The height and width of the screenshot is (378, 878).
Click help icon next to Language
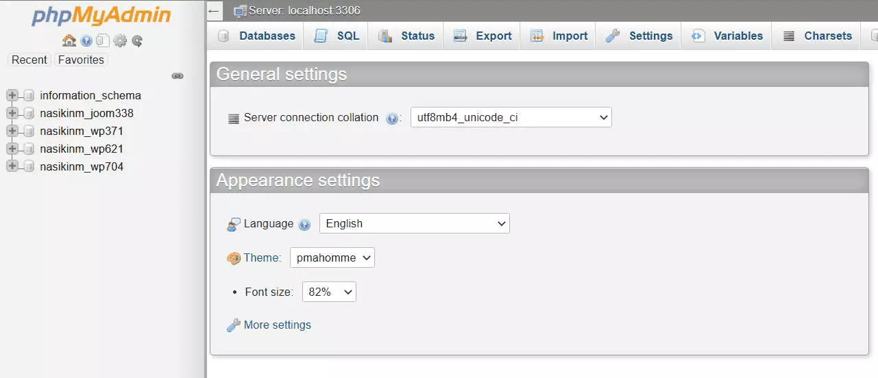coord(305,225)
